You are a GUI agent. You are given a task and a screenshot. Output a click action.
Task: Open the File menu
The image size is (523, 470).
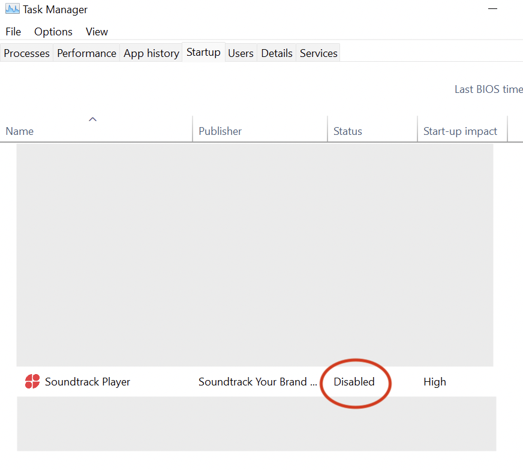tap(13, 32)
